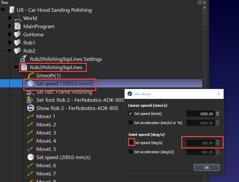Click the MoveL 7 linear move icon
239x182 pixels.
pos(30,173)
